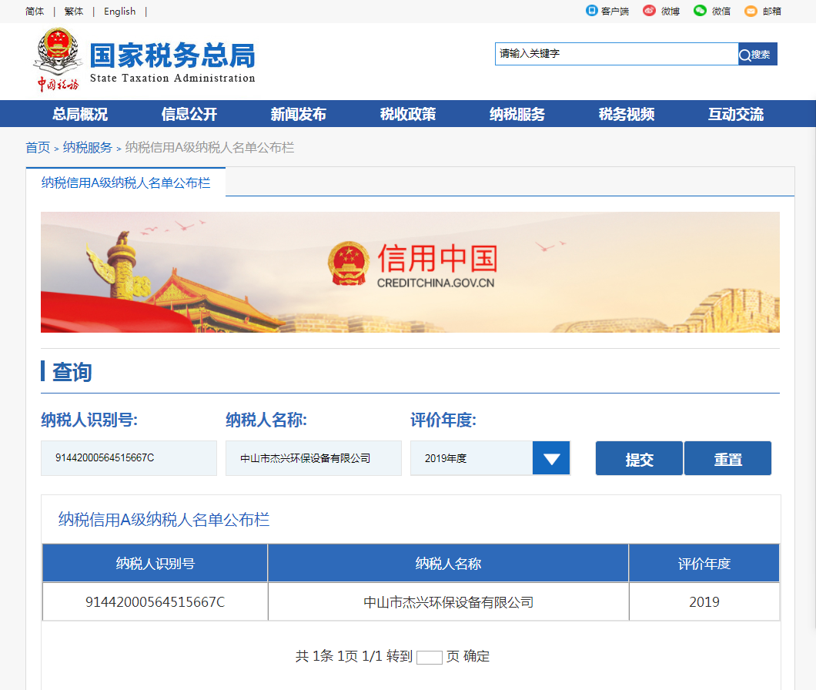Click result cell 91442000564515667C
Image resolution: width=816 pixels, height=690 pixels.
pos(155,602)
